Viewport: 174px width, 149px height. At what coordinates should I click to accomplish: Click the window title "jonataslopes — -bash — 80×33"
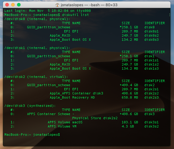tap(89, 5)
